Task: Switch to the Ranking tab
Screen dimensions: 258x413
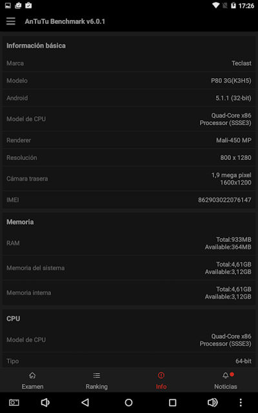Action: point(97,381)
